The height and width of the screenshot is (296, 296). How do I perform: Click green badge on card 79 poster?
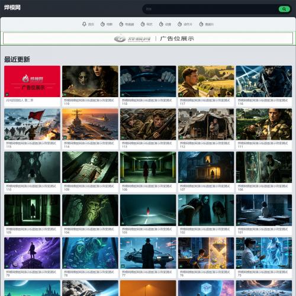coord(7,266)
